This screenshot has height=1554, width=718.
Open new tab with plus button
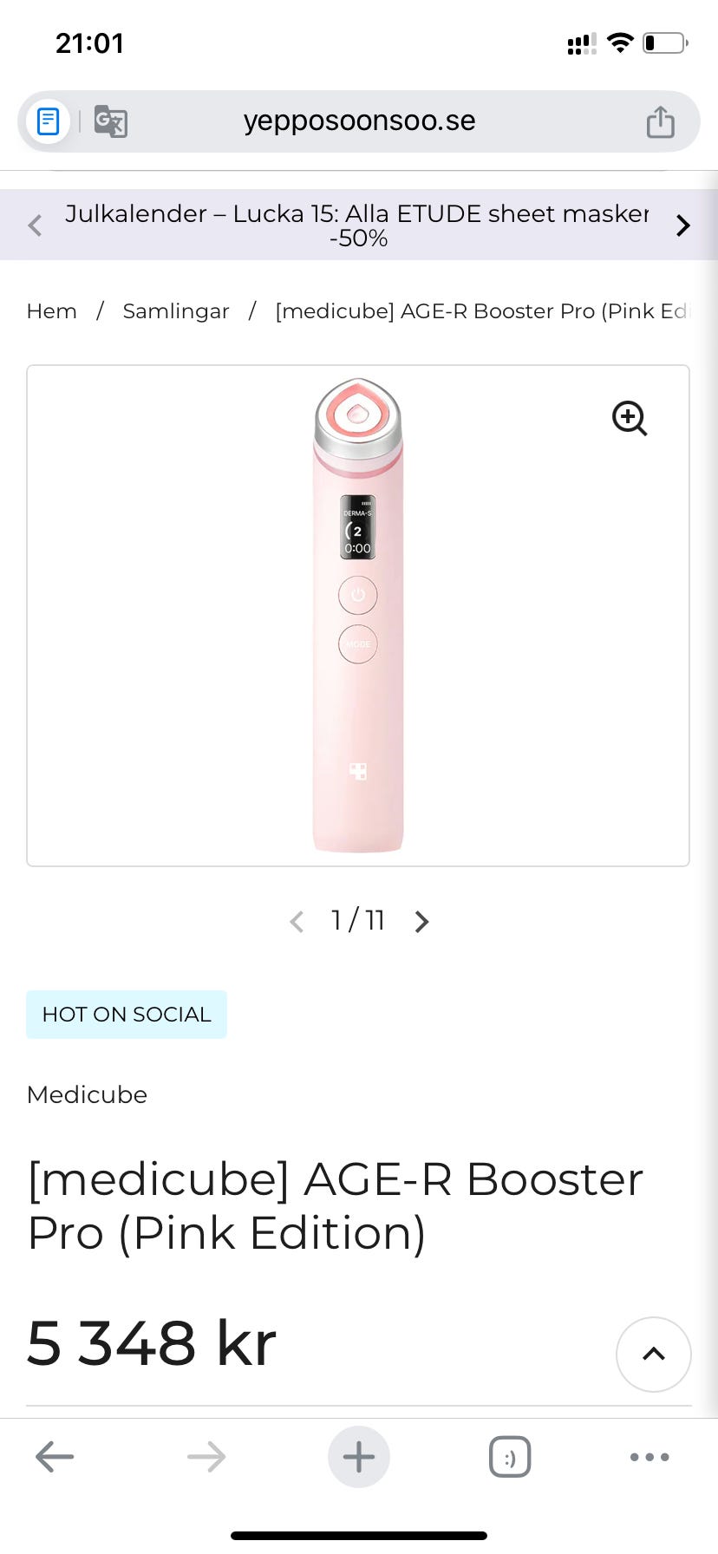point(358,1457)
